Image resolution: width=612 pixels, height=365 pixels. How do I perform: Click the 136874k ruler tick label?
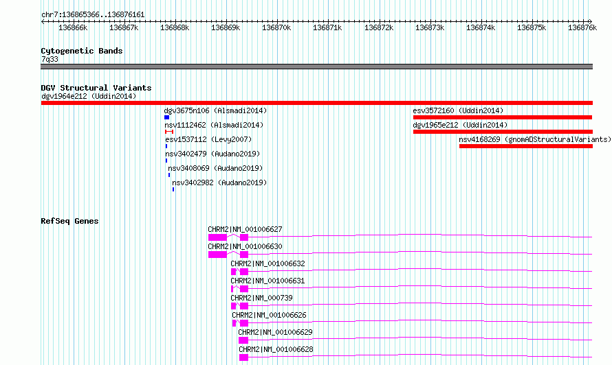tap(481, 28)
